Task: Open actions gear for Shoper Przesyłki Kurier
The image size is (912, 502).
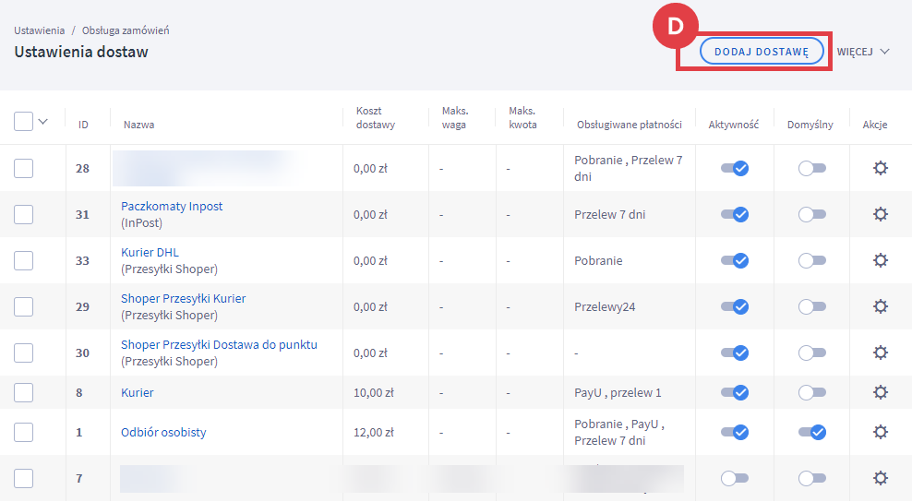Action: [x=881, y=306]
